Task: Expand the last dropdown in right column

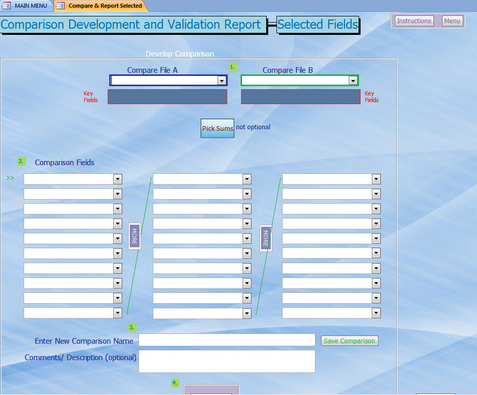Action: (376, 313)
